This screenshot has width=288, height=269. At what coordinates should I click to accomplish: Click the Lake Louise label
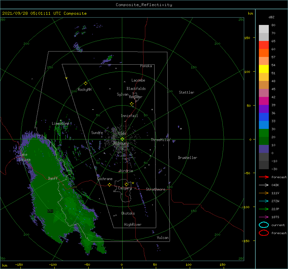click(x=25, y=157)
